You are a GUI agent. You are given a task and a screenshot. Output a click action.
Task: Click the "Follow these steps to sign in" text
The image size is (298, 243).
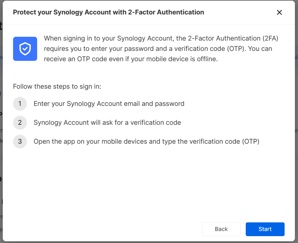[57, 86]
